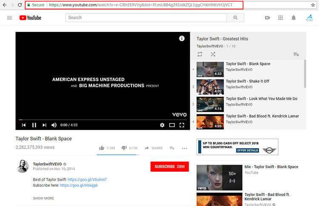This screenshot has width=319, height=206.
Task: Open the notifications bell
Action: [x=293, y=18]
